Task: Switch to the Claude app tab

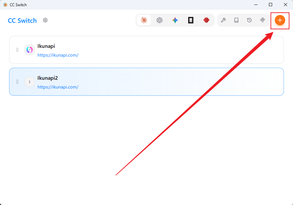Action: [x=144, y=20]
